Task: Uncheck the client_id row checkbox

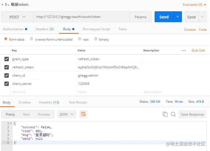Action: [x=7, y=75]
